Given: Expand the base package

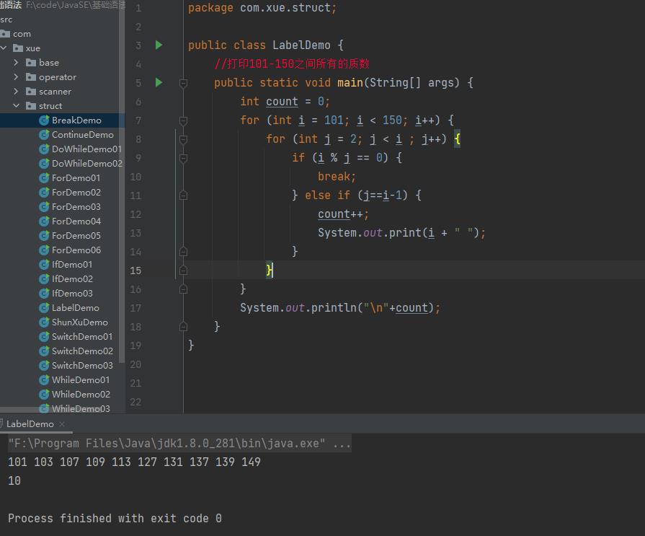Looking at the screenshot, I should click(x=16, y=63).
